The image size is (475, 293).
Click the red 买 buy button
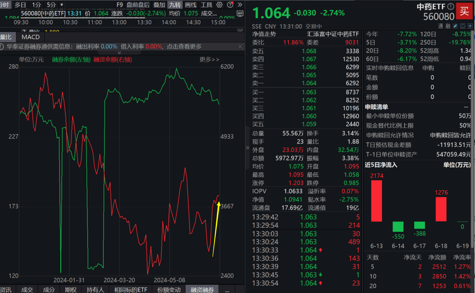tap(464, 11)
